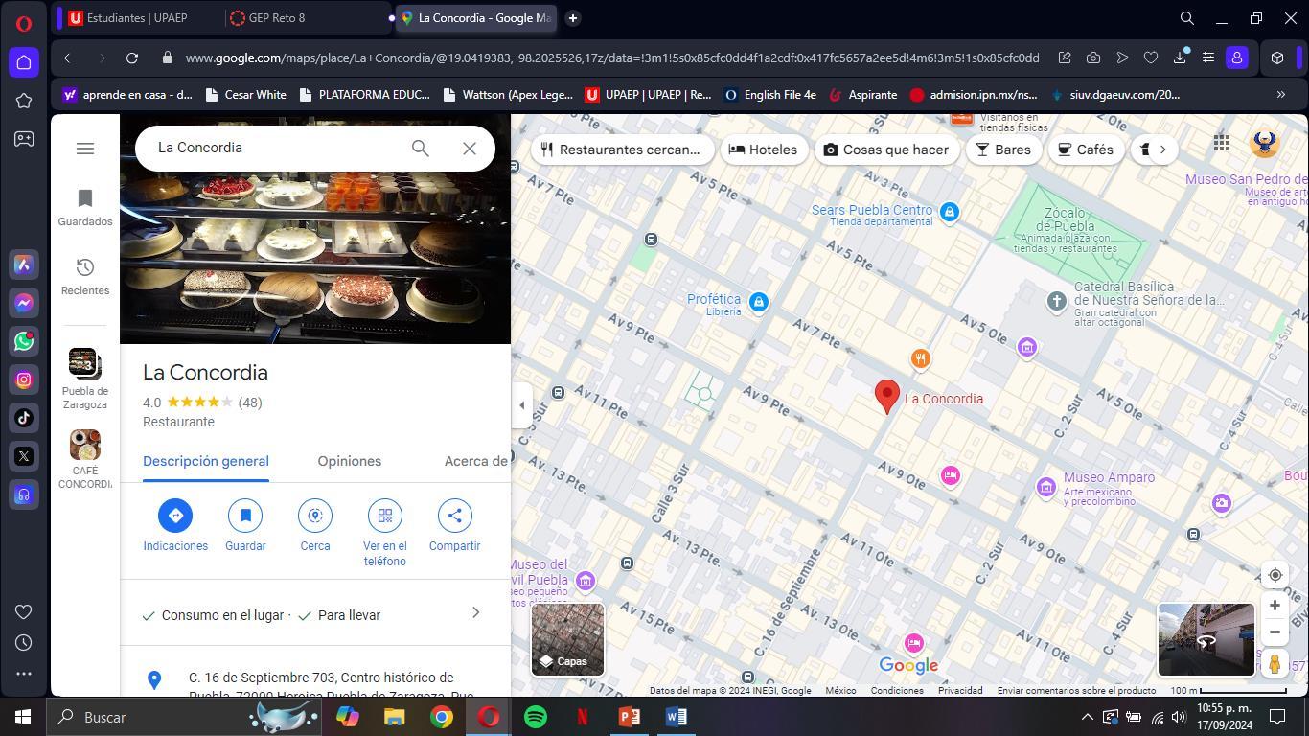
Task: Open the Cesar White bookmark
Action: pos(244,95)
